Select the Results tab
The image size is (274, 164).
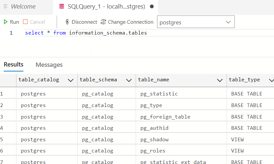pos(14,65)
